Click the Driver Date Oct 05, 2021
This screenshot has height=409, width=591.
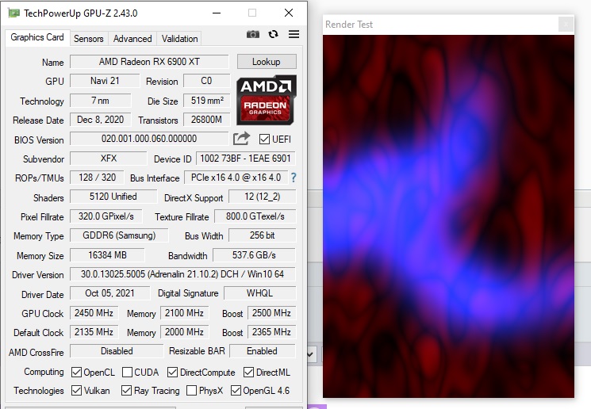[x=109, y=293]
